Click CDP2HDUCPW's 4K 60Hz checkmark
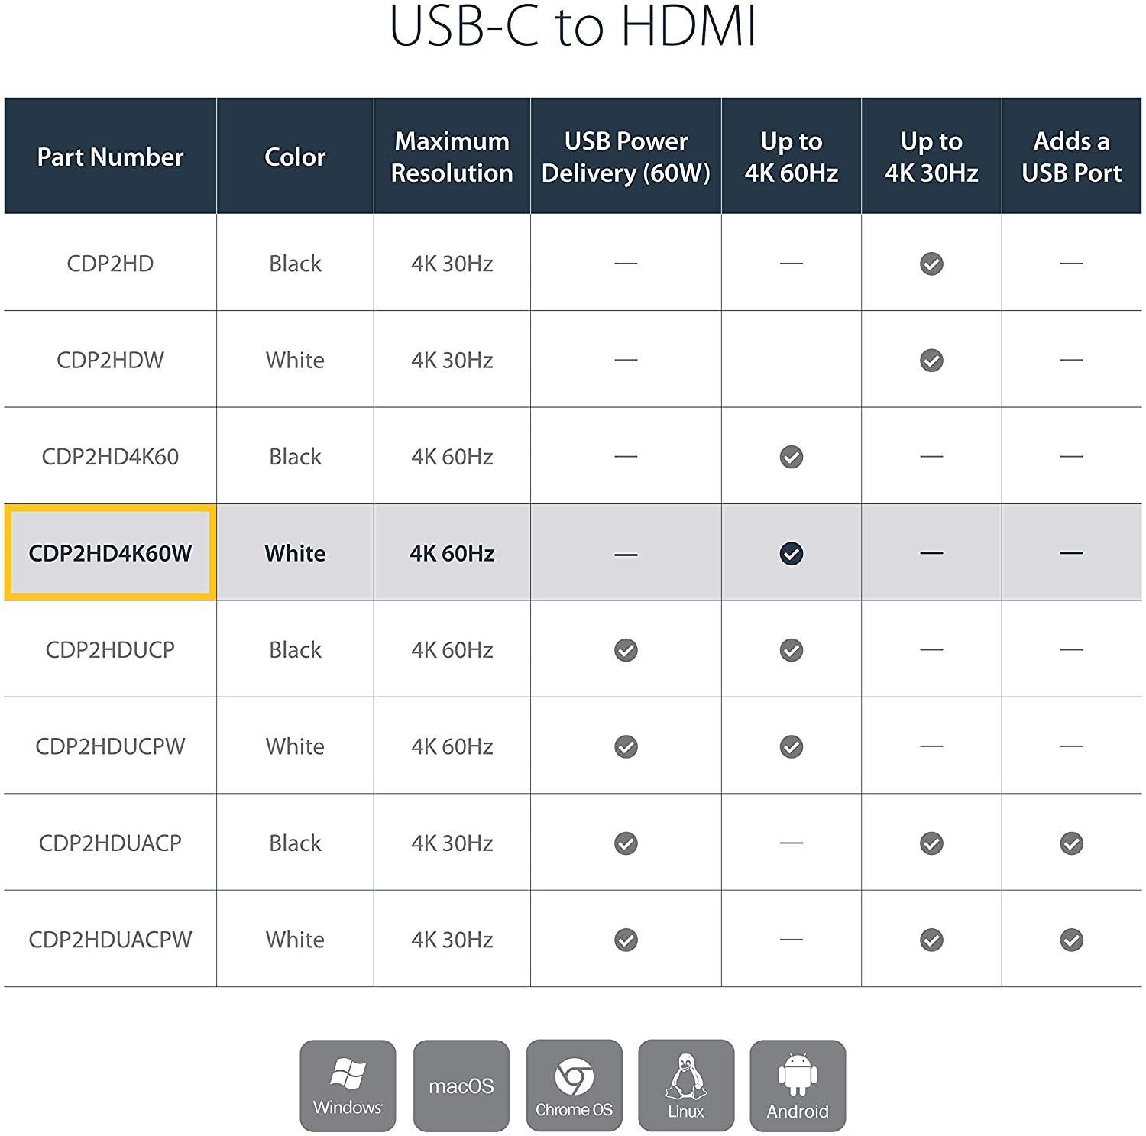This screenshot has width=1146, height=1136. (792, 746)
